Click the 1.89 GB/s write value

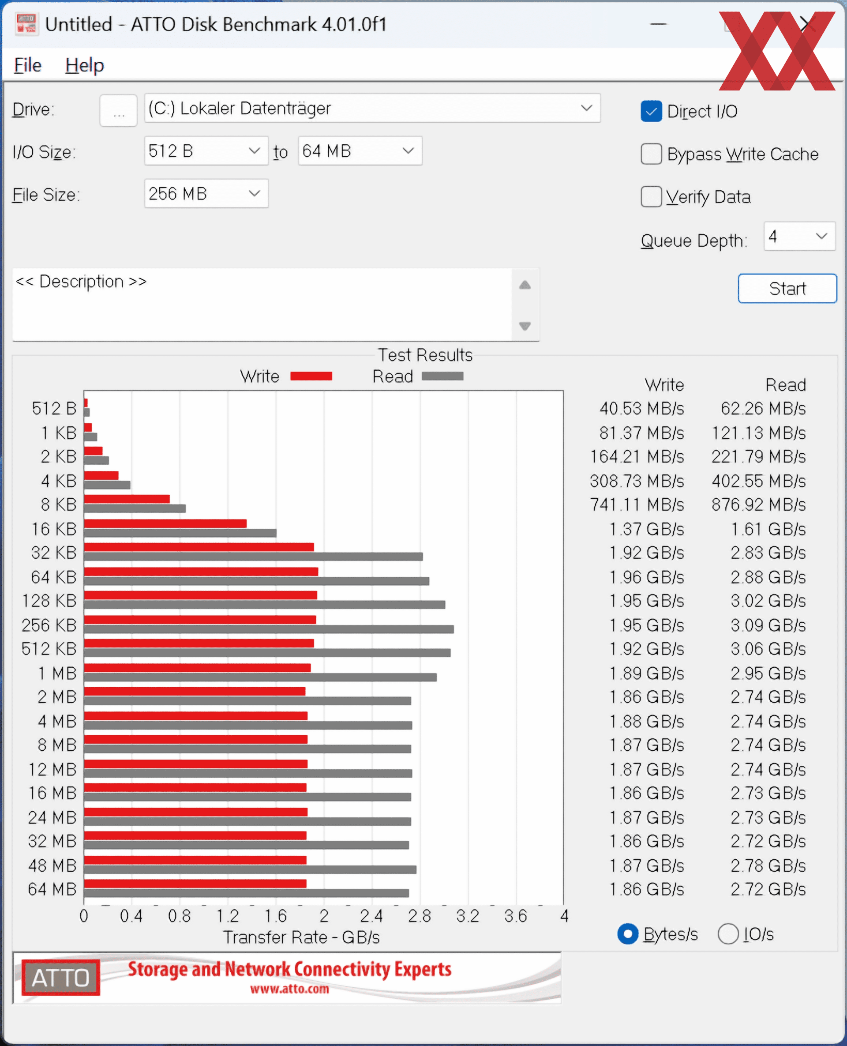coord(646,674)
